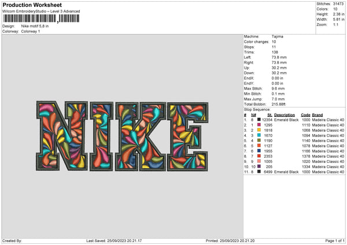347x245 pixels.
Task: Click the 'Code' column header
Action: pos(305,115)
